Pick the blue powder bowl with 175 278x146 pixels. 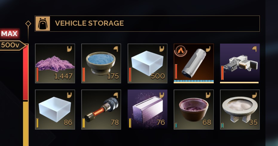tap(101, 63)
